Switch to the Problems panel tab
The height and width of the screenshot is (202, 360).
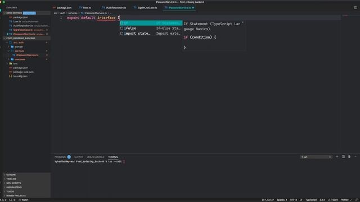click(x=60, y=157)
